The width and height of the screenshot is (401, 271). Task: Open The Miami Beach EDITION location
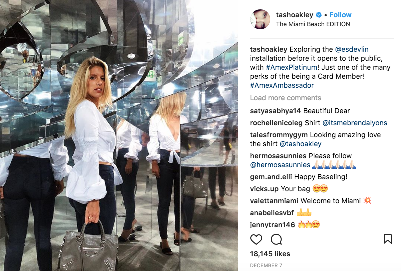pyautogui.click(x=313, y=24)
